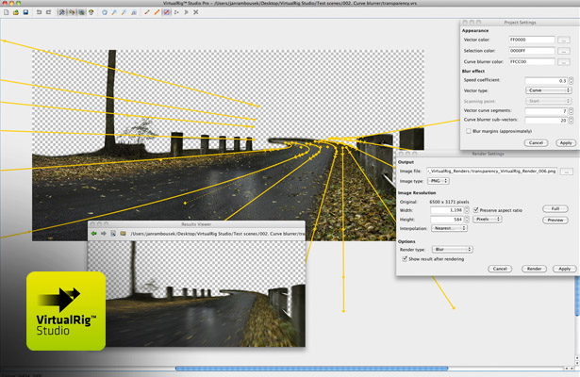The height and width of the screenshot is (377, 580).
Task: Open the Selection color picker button
Action: click(x=564, y=51)
